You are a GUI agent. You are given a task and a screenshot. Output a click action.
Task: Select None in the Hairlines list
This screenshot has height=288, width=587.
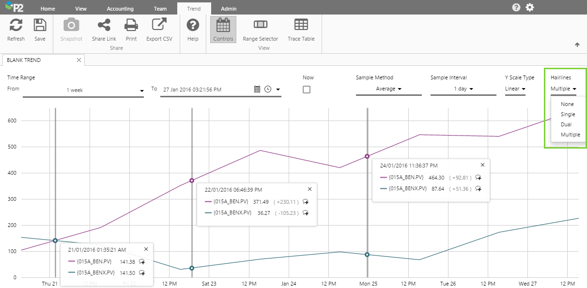click(567, 104)
